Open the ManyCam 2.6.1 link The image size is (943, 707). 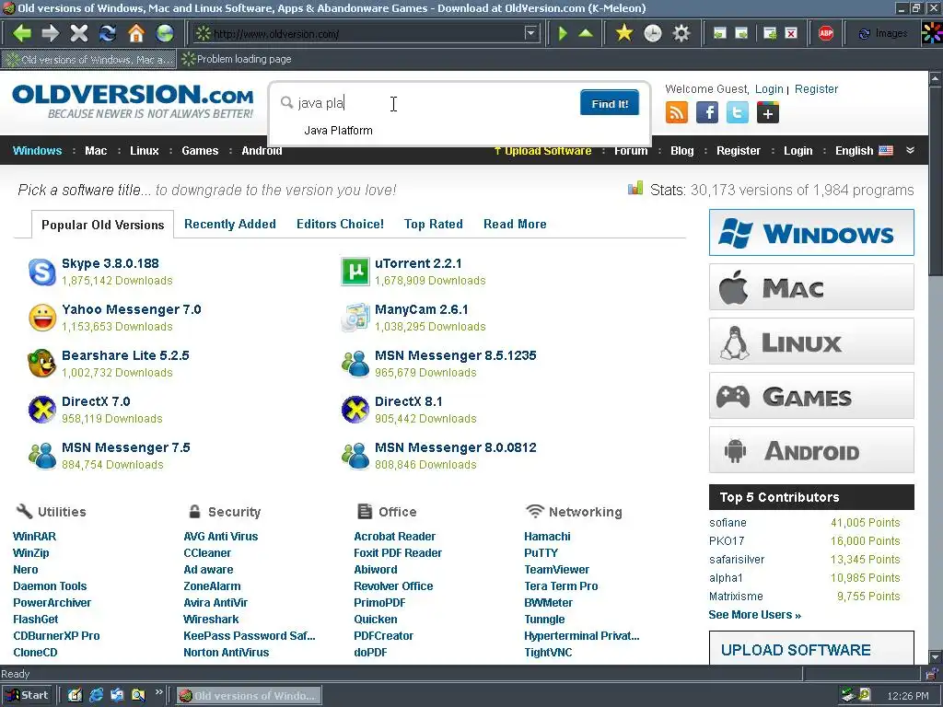421,309
